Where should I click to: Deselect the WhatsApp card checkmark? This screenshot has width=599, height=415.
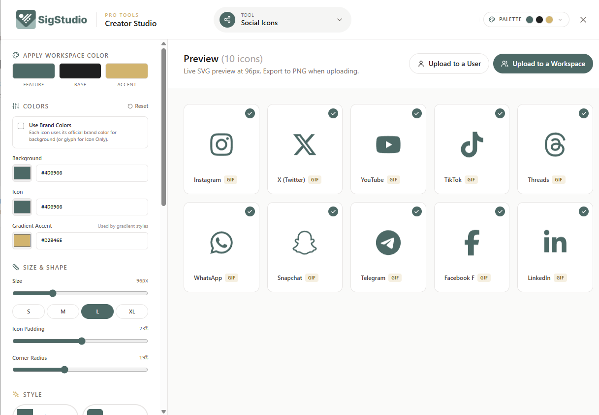point(250,211)
